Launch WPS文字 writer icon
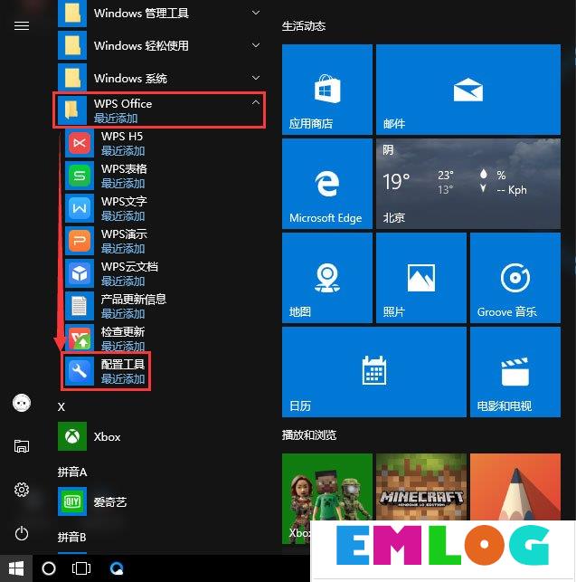The image size is (576, 582). point(80,208)
